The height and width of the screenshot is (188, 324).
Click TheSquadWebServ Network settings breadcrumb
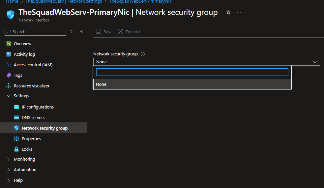pos(64,1)
